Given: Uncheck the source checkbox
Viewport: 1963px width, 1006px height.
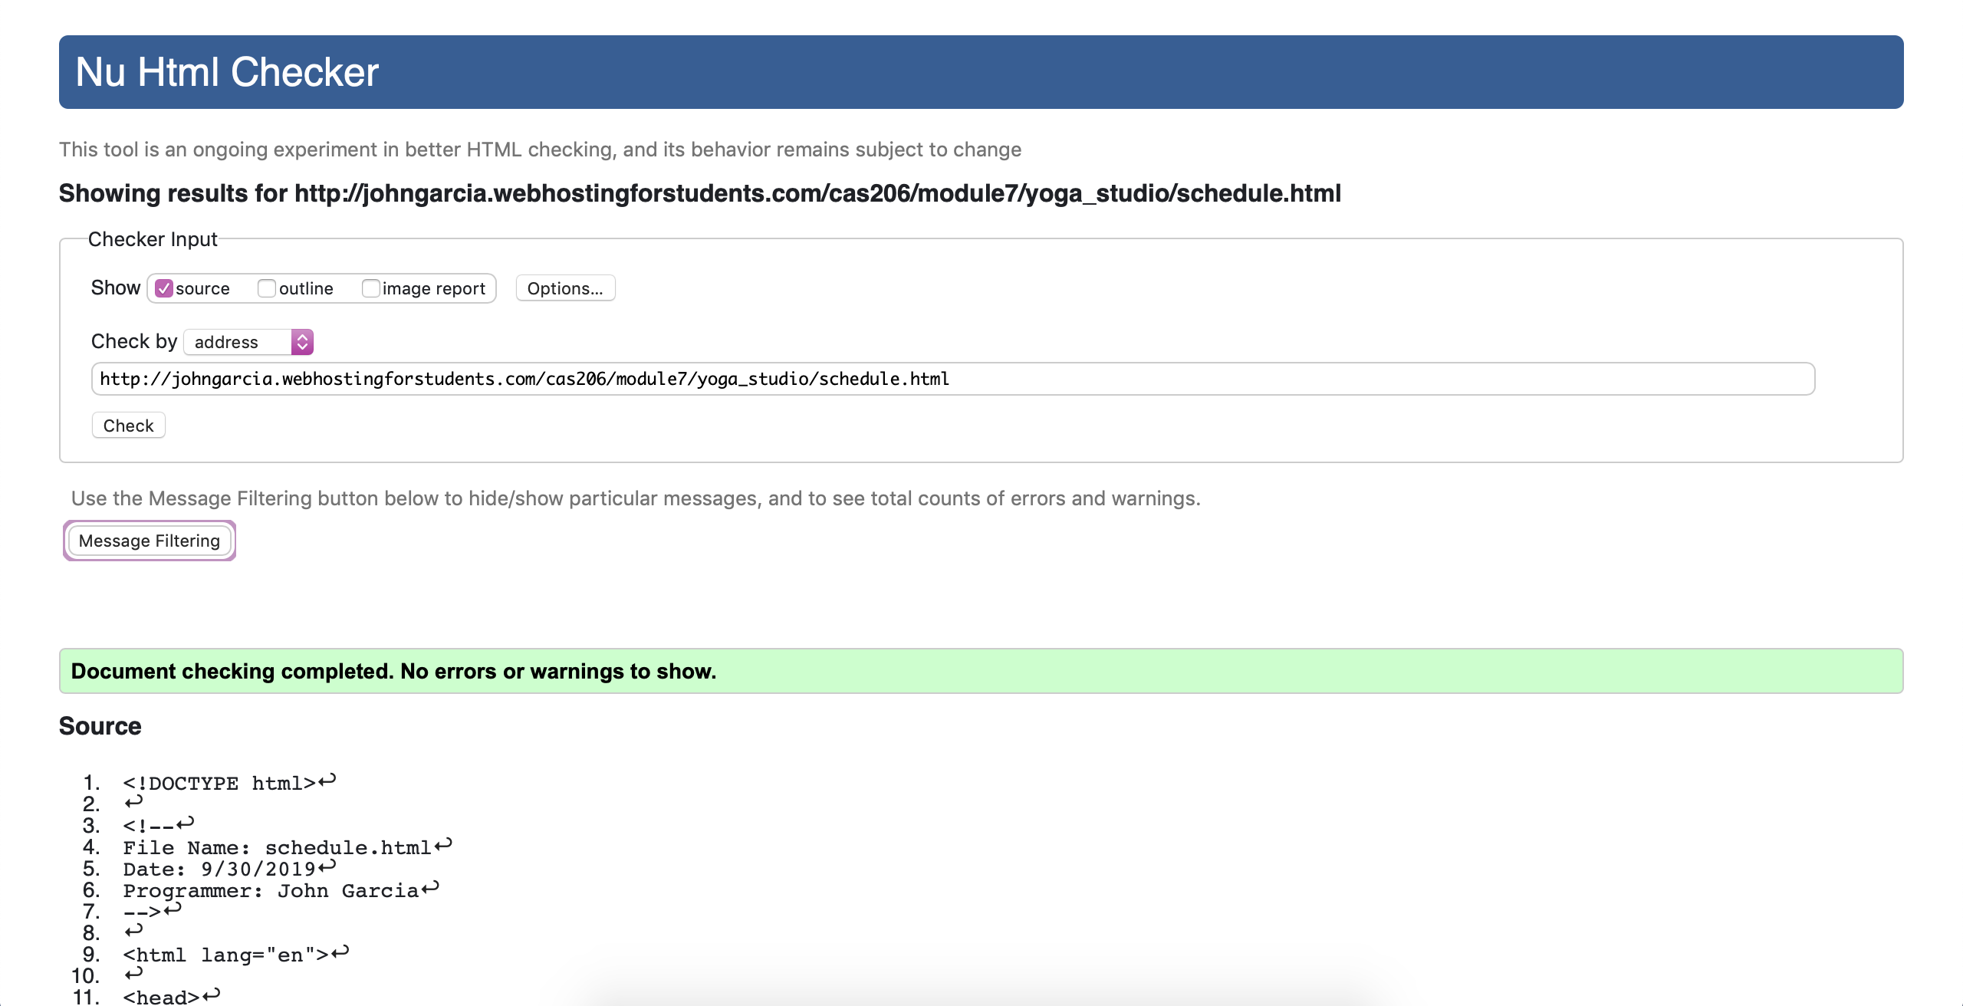Looking at the screenshot, I should tap(164, 288).
